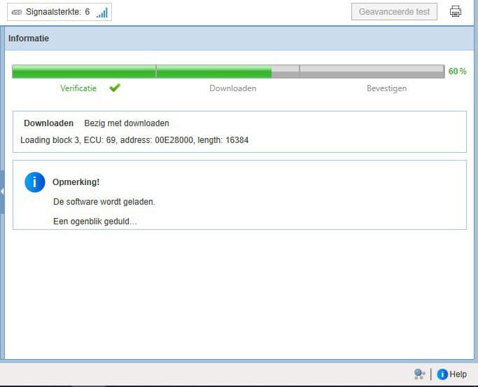Screen dimensions: 478x387
Task: Click the signal strength bars icon
Action: click(x=102, y=12)
